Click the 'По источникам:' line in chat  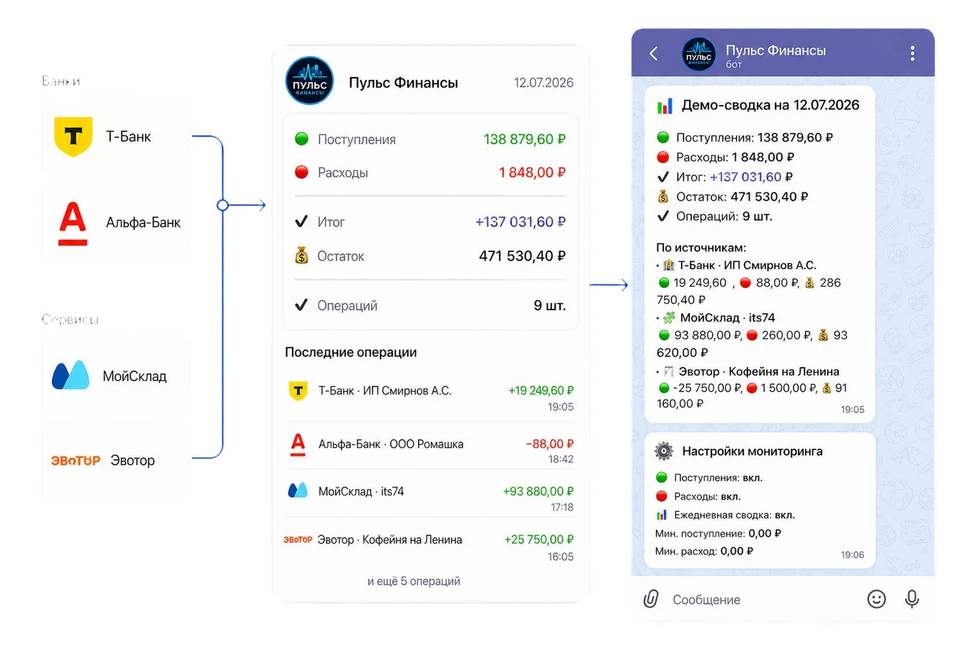coord(701,248)
